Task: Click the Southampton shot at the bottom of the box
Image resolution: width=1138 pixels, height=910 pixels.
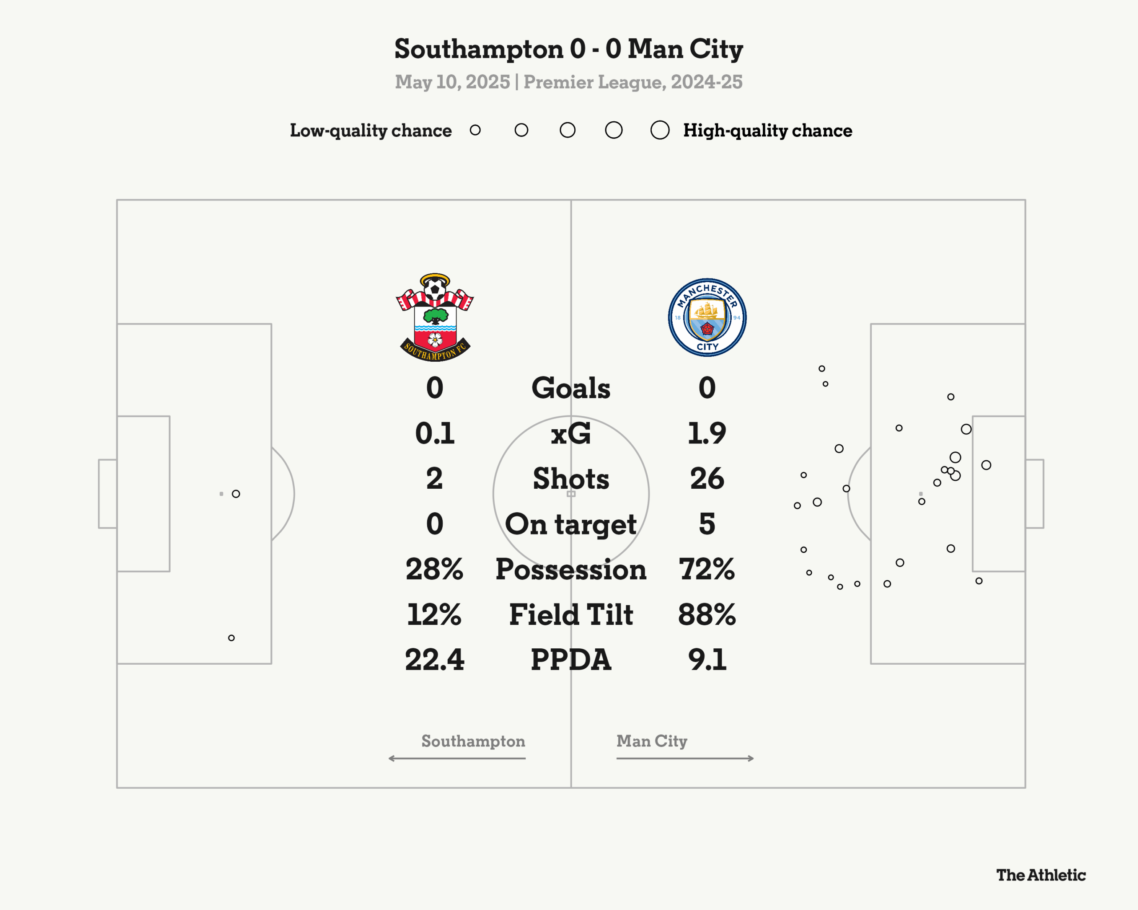Action: (x=231, y=638)
